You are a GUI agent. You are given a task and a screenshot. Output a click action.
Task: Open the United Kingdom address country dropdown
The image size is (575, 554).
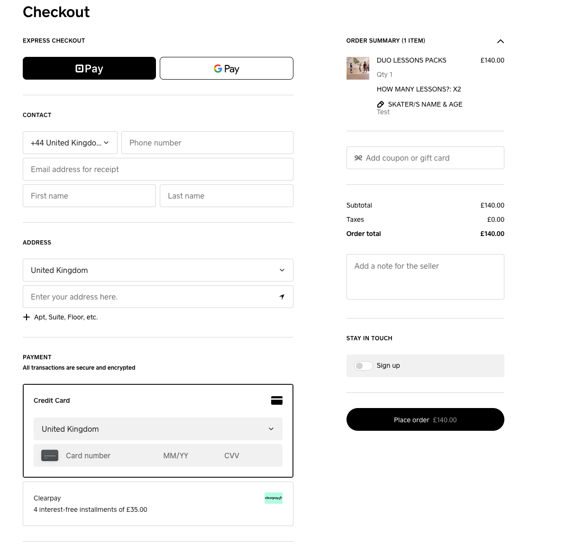(x=158, y=270)
